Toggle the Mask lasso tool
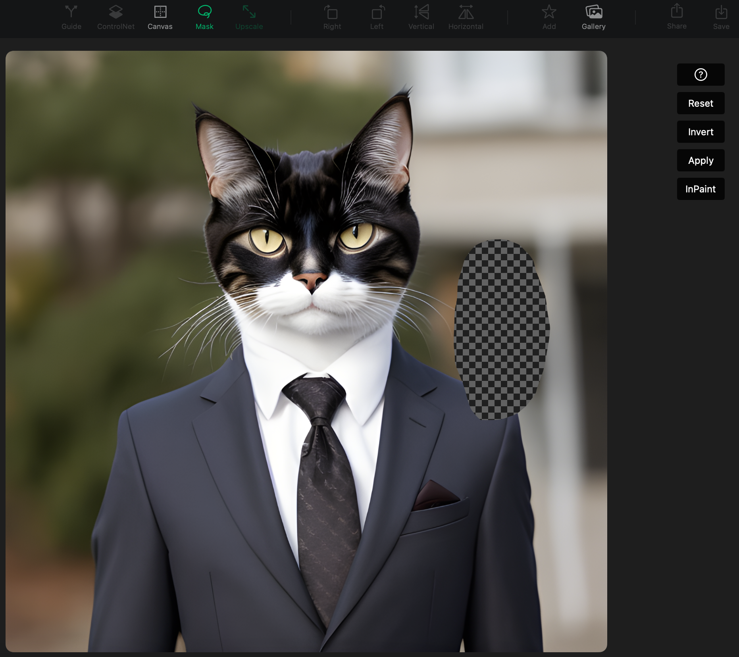Viewport: 739px width, 657px height. (205, 12)
